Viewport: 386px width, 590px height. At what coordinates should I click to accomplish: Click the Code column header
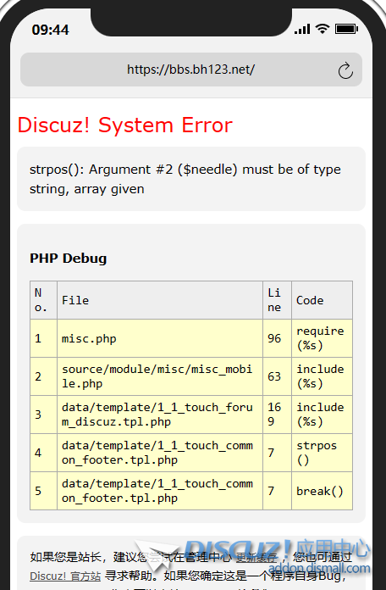323,300
